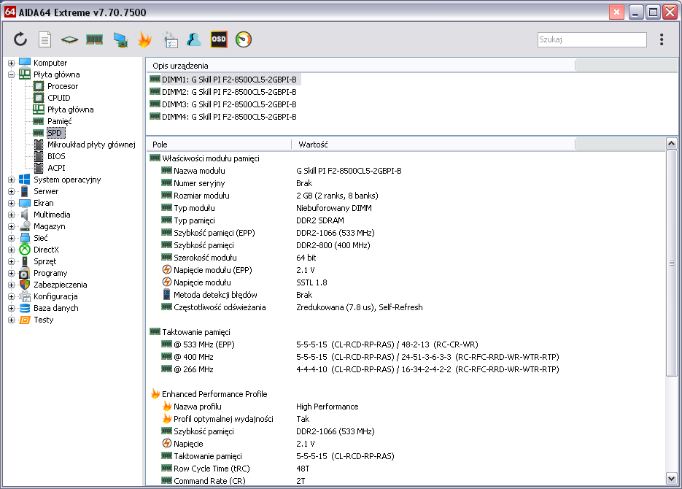The height and width of the screenshot is (489, 682).
Task: Expand the Komputer tree node
Action: (12, 63)
